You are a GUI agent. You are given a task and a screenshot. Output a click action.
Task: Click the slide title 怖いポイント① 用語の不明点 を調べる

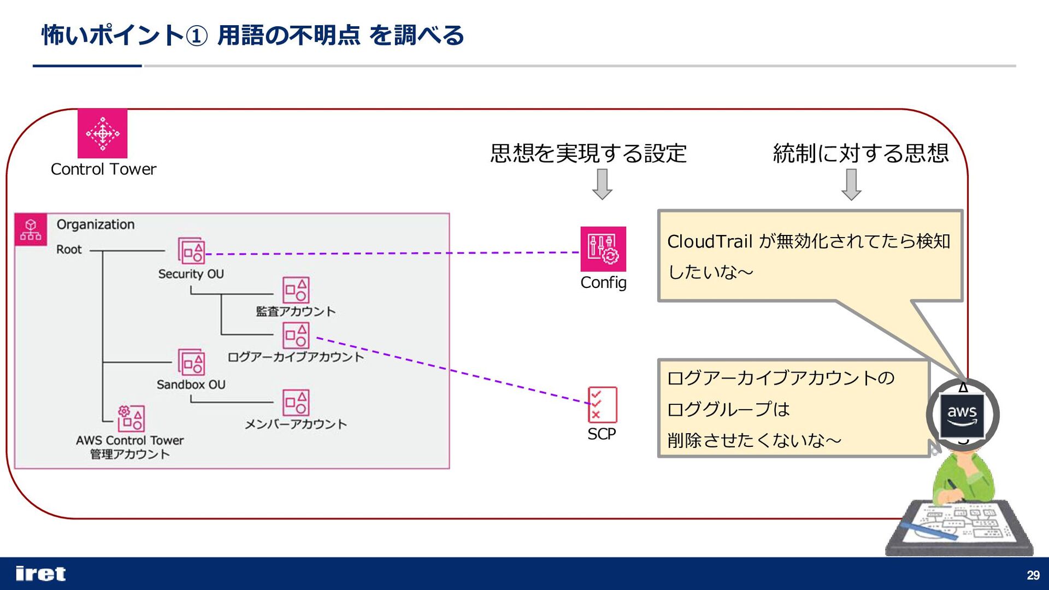coord(253,36)
